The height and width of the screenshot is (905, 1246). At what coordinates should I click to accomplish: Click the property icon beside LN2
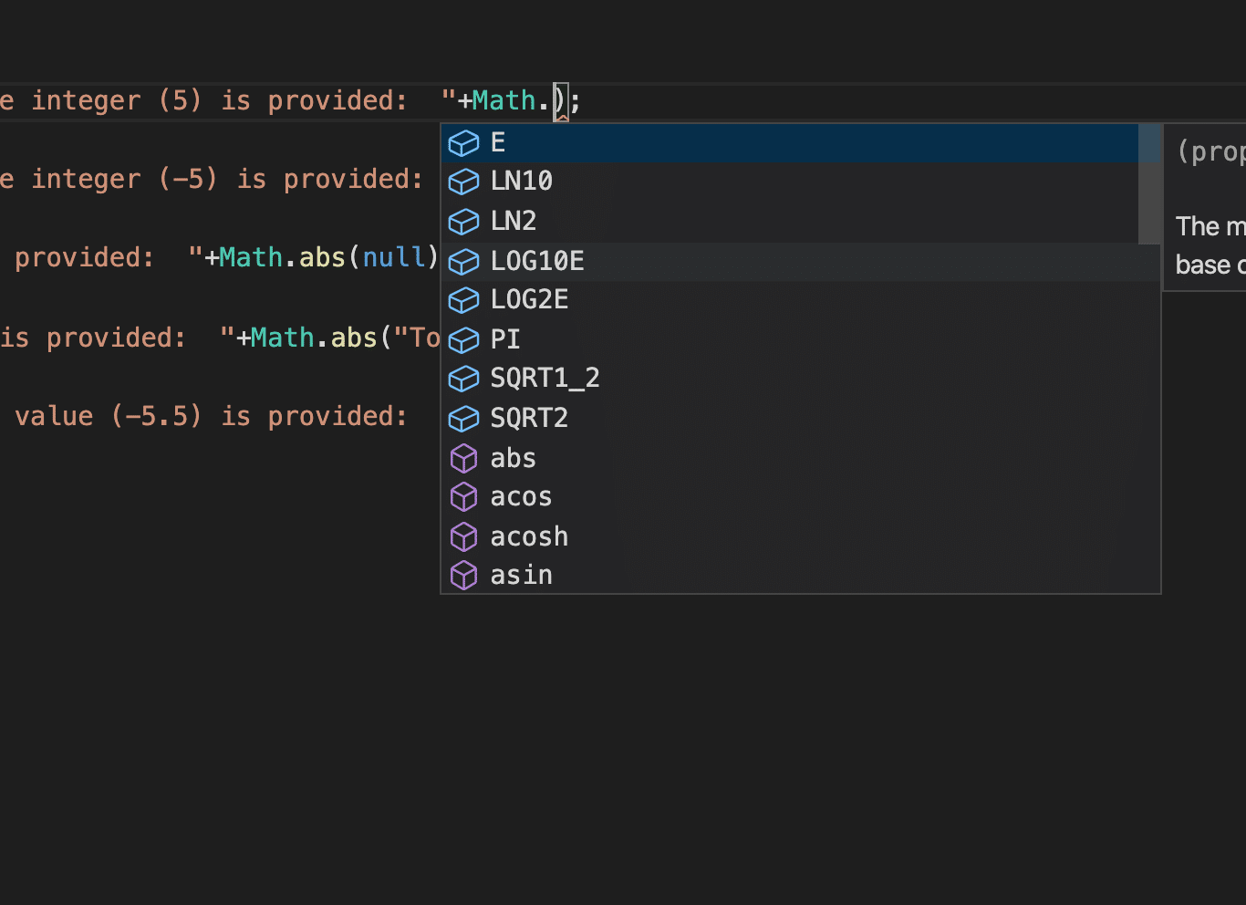click(x=464, y=222)
